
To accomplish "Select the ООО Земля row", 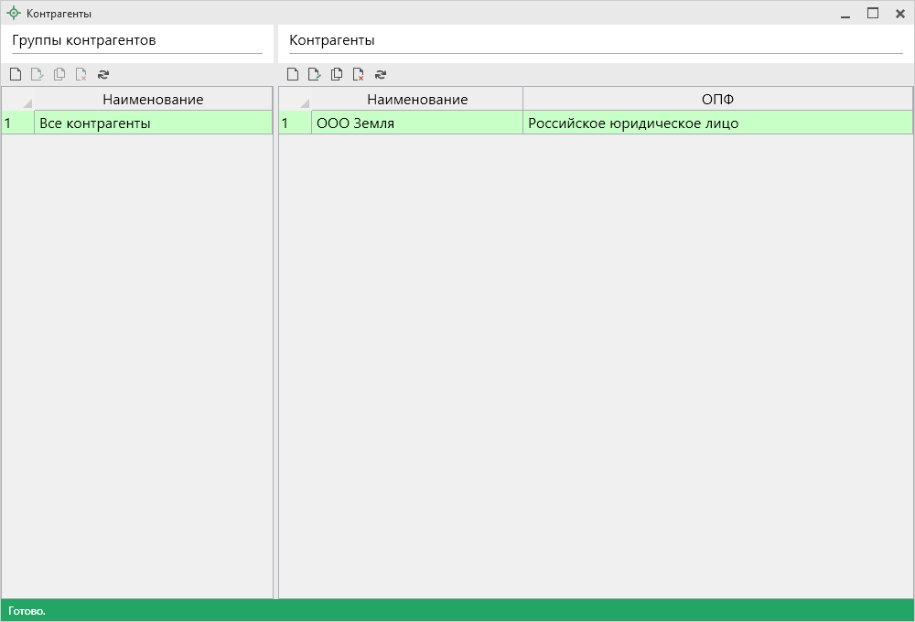I will (416, 123).
